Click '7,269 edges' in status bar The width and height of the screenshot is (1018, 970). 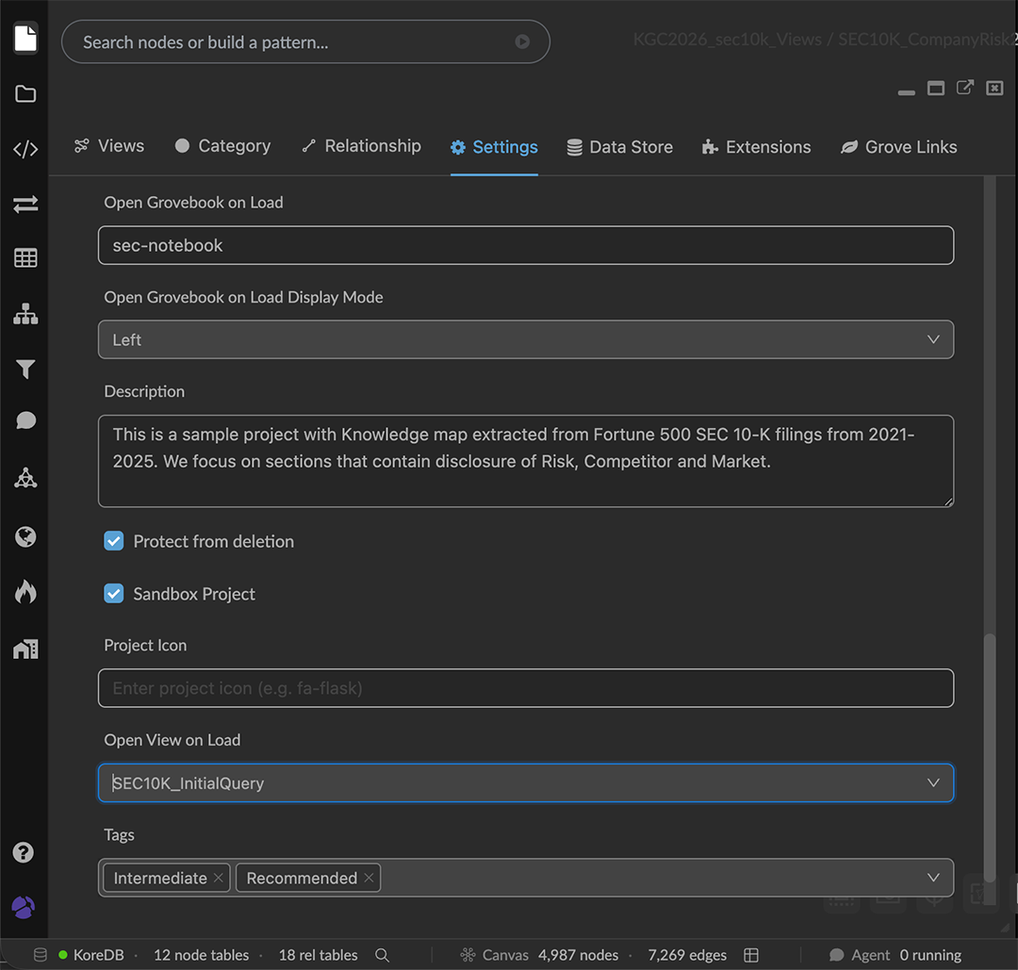(687, 954)
